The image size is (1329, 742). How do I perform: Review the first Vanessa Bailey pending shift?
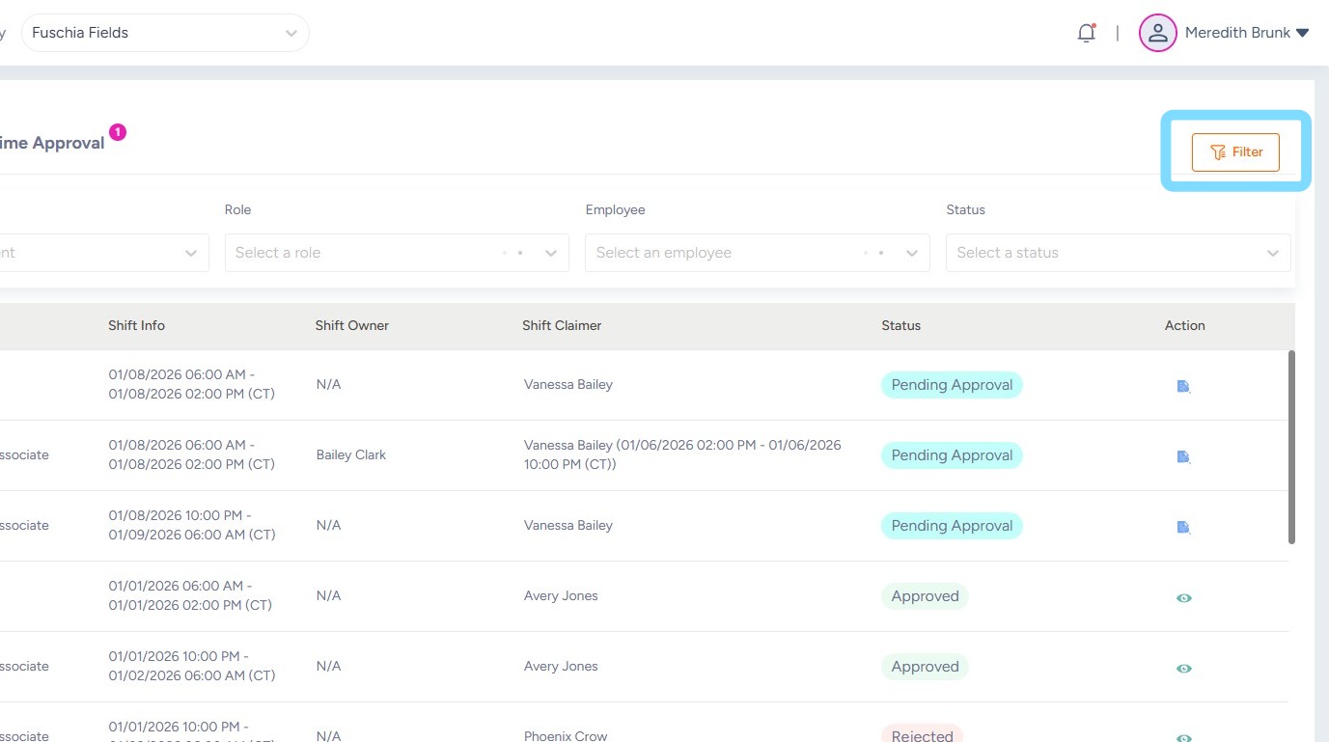(1183, 386)
